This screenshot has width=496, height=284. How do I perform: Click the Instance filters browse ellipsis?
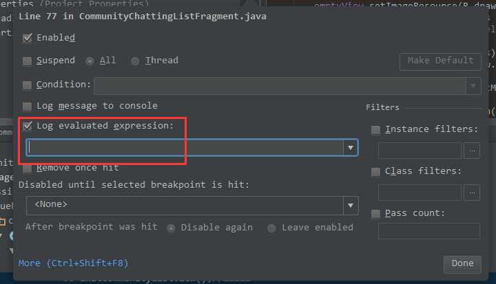472,151
